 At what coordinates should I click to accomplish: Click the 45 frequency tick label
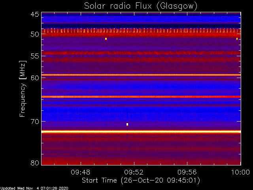coord(35,15)
